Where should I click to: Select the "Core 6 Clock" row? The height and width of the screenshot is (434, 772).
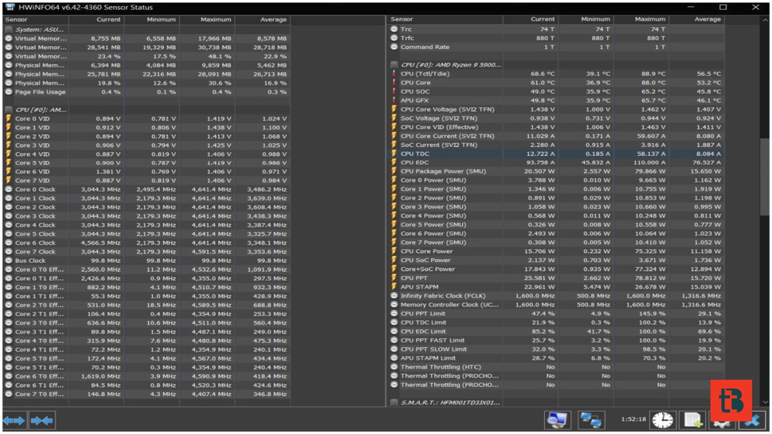point(147,243)
